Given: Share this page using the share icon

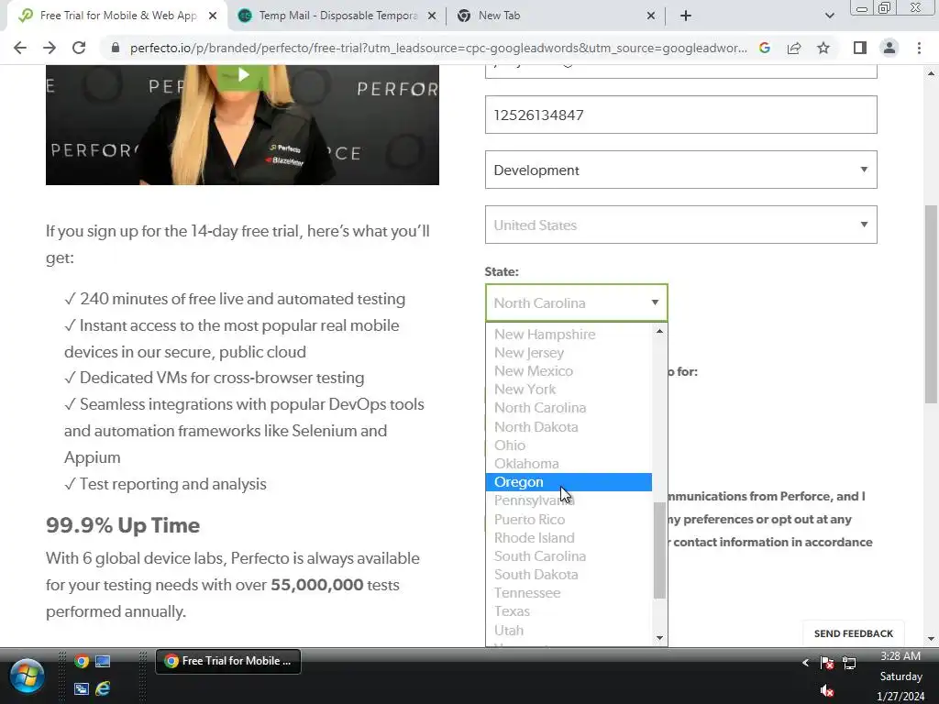Looking at the screenshot, I should pos(794,48).
